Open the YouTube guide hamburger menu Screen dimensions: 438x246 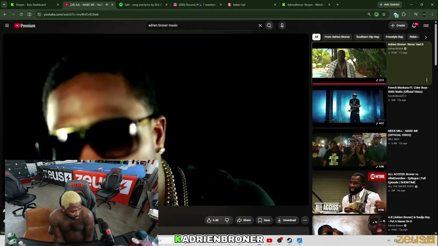[x=7, y=25]
